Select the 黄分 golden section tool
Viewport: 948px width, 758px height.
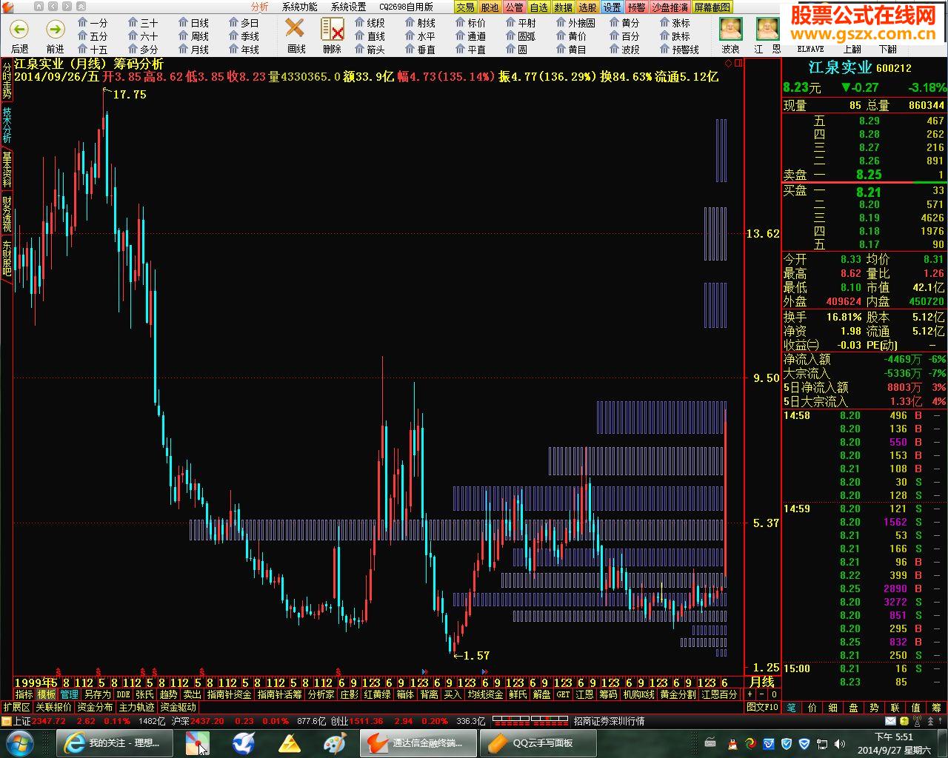coord(624,23)
